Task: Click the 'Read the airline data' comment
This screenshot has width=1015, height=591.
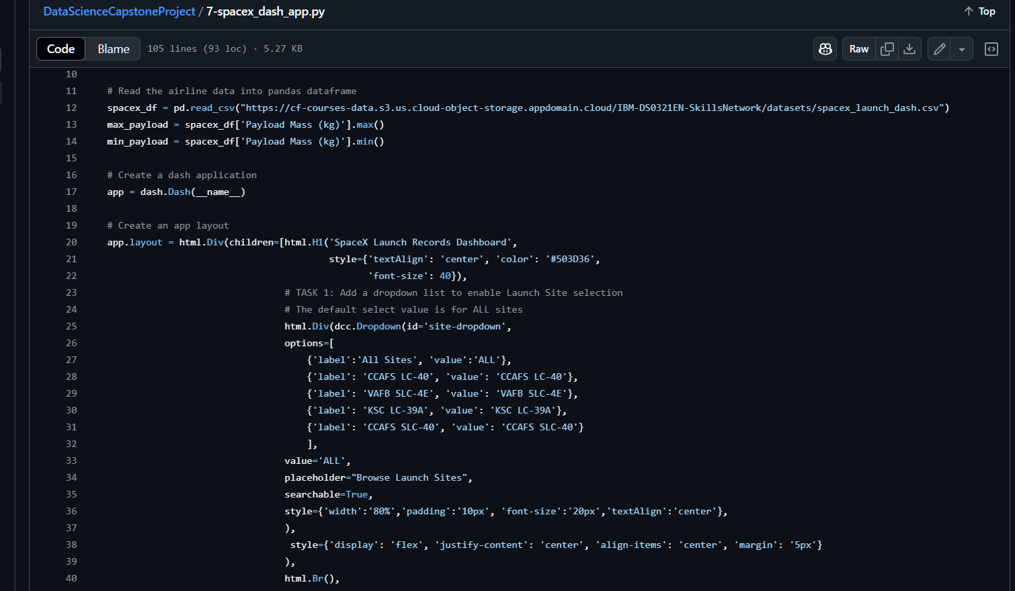Action: click(x=232, y=91)
